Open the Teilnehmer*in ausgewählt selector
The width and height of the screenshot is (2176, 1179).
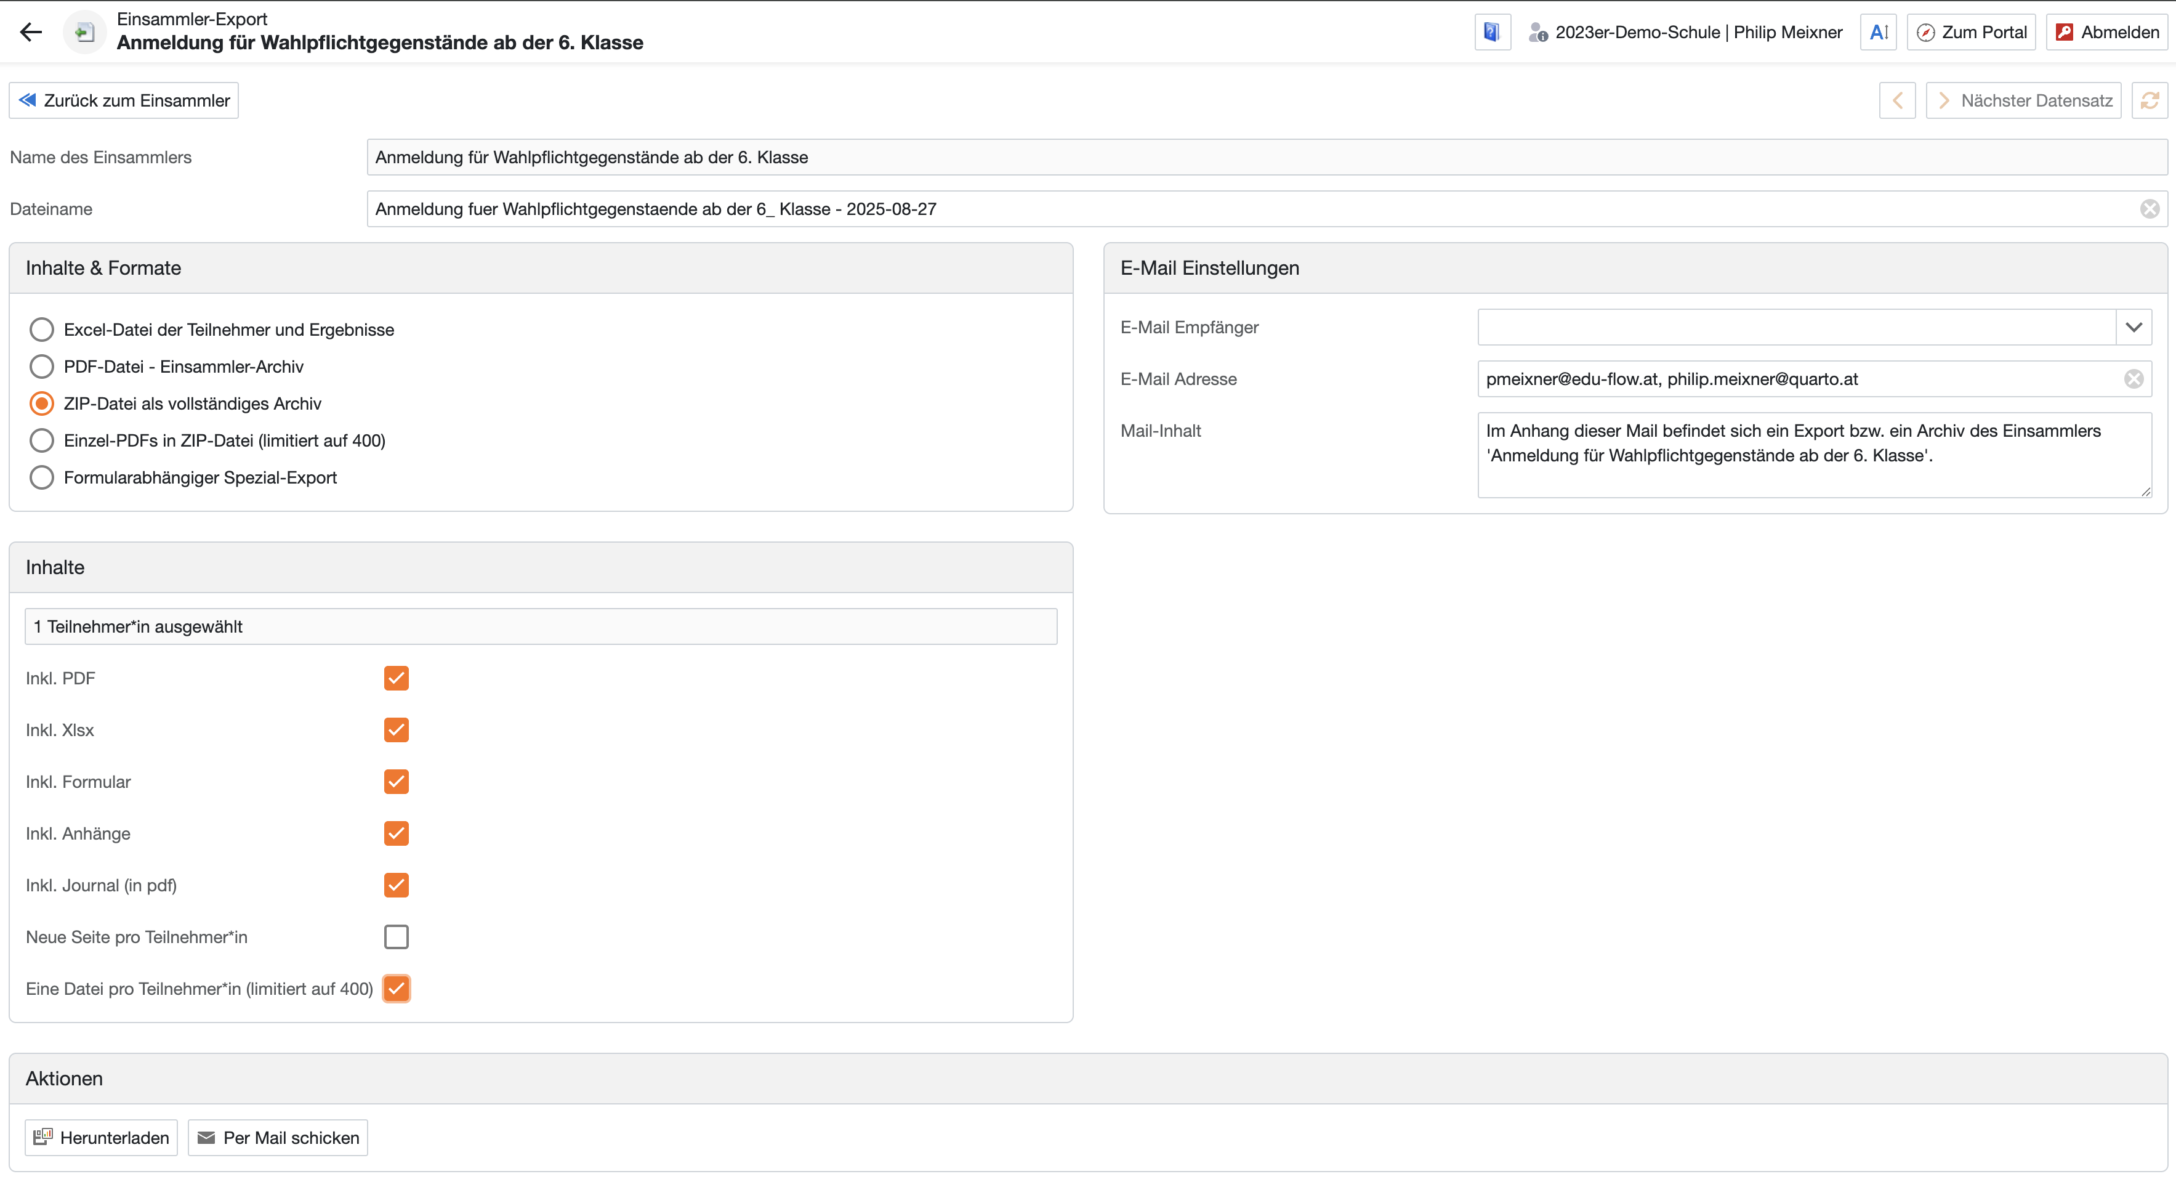541,626
